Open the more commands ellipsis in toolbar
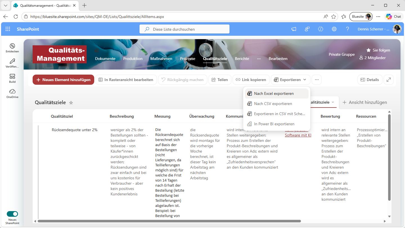Image resolution: width=405 pixels, height=228 pixels. point(317,80)
